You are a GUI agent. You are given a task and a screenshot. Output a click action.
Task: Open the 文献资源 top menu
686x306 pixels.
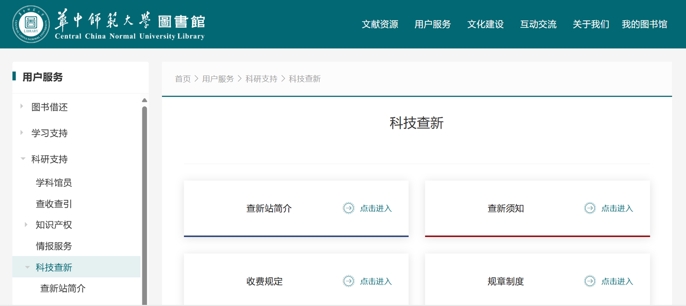pos(380,24)
